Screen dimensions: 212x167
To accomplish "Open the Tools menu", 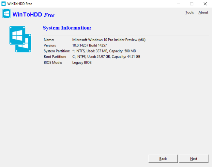I will [189, 12].
